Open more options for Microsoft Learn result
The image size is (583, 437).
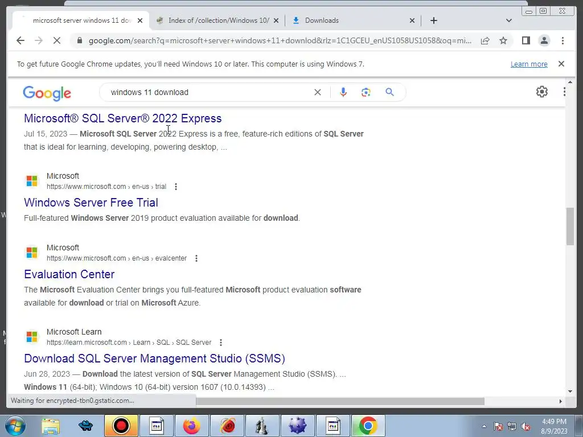221,343
